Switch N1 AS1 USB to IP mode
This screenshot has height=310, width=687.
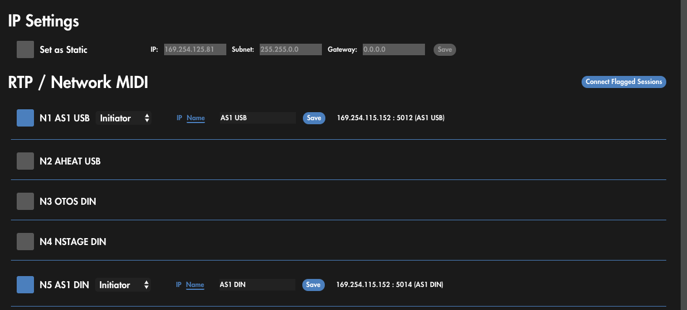tap(179, 118)
